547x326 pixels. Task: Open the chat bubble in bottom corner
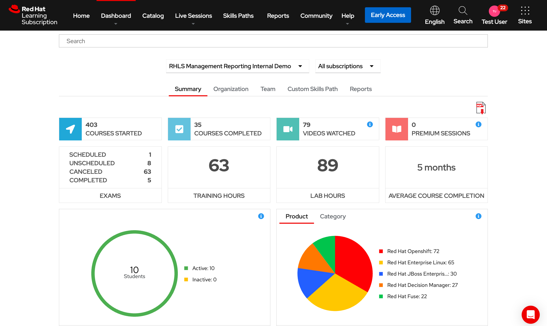click(x=530, y=315)
